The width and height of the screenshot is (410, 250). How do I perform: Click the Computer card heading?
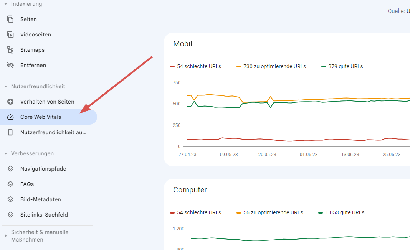[x=190, y=190]
